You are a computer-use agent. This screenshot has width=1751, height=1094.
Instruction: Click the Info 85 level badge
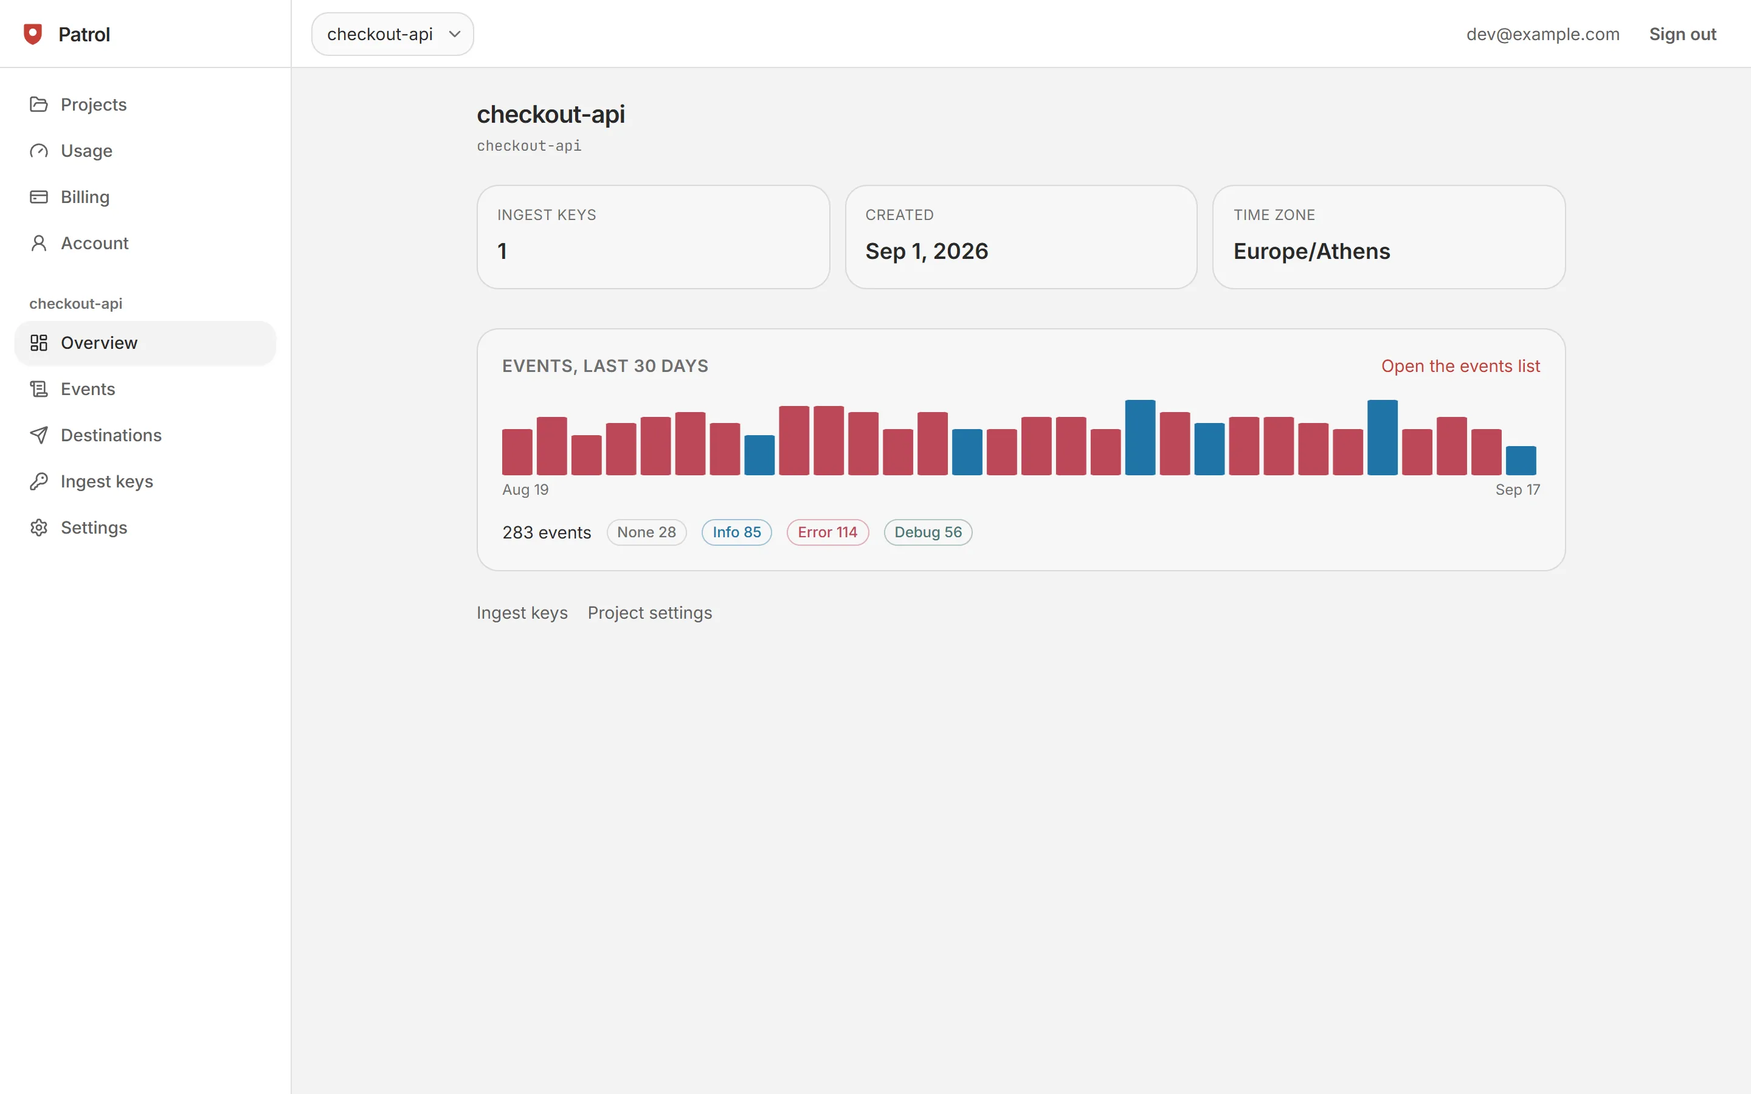click(737, 532)
